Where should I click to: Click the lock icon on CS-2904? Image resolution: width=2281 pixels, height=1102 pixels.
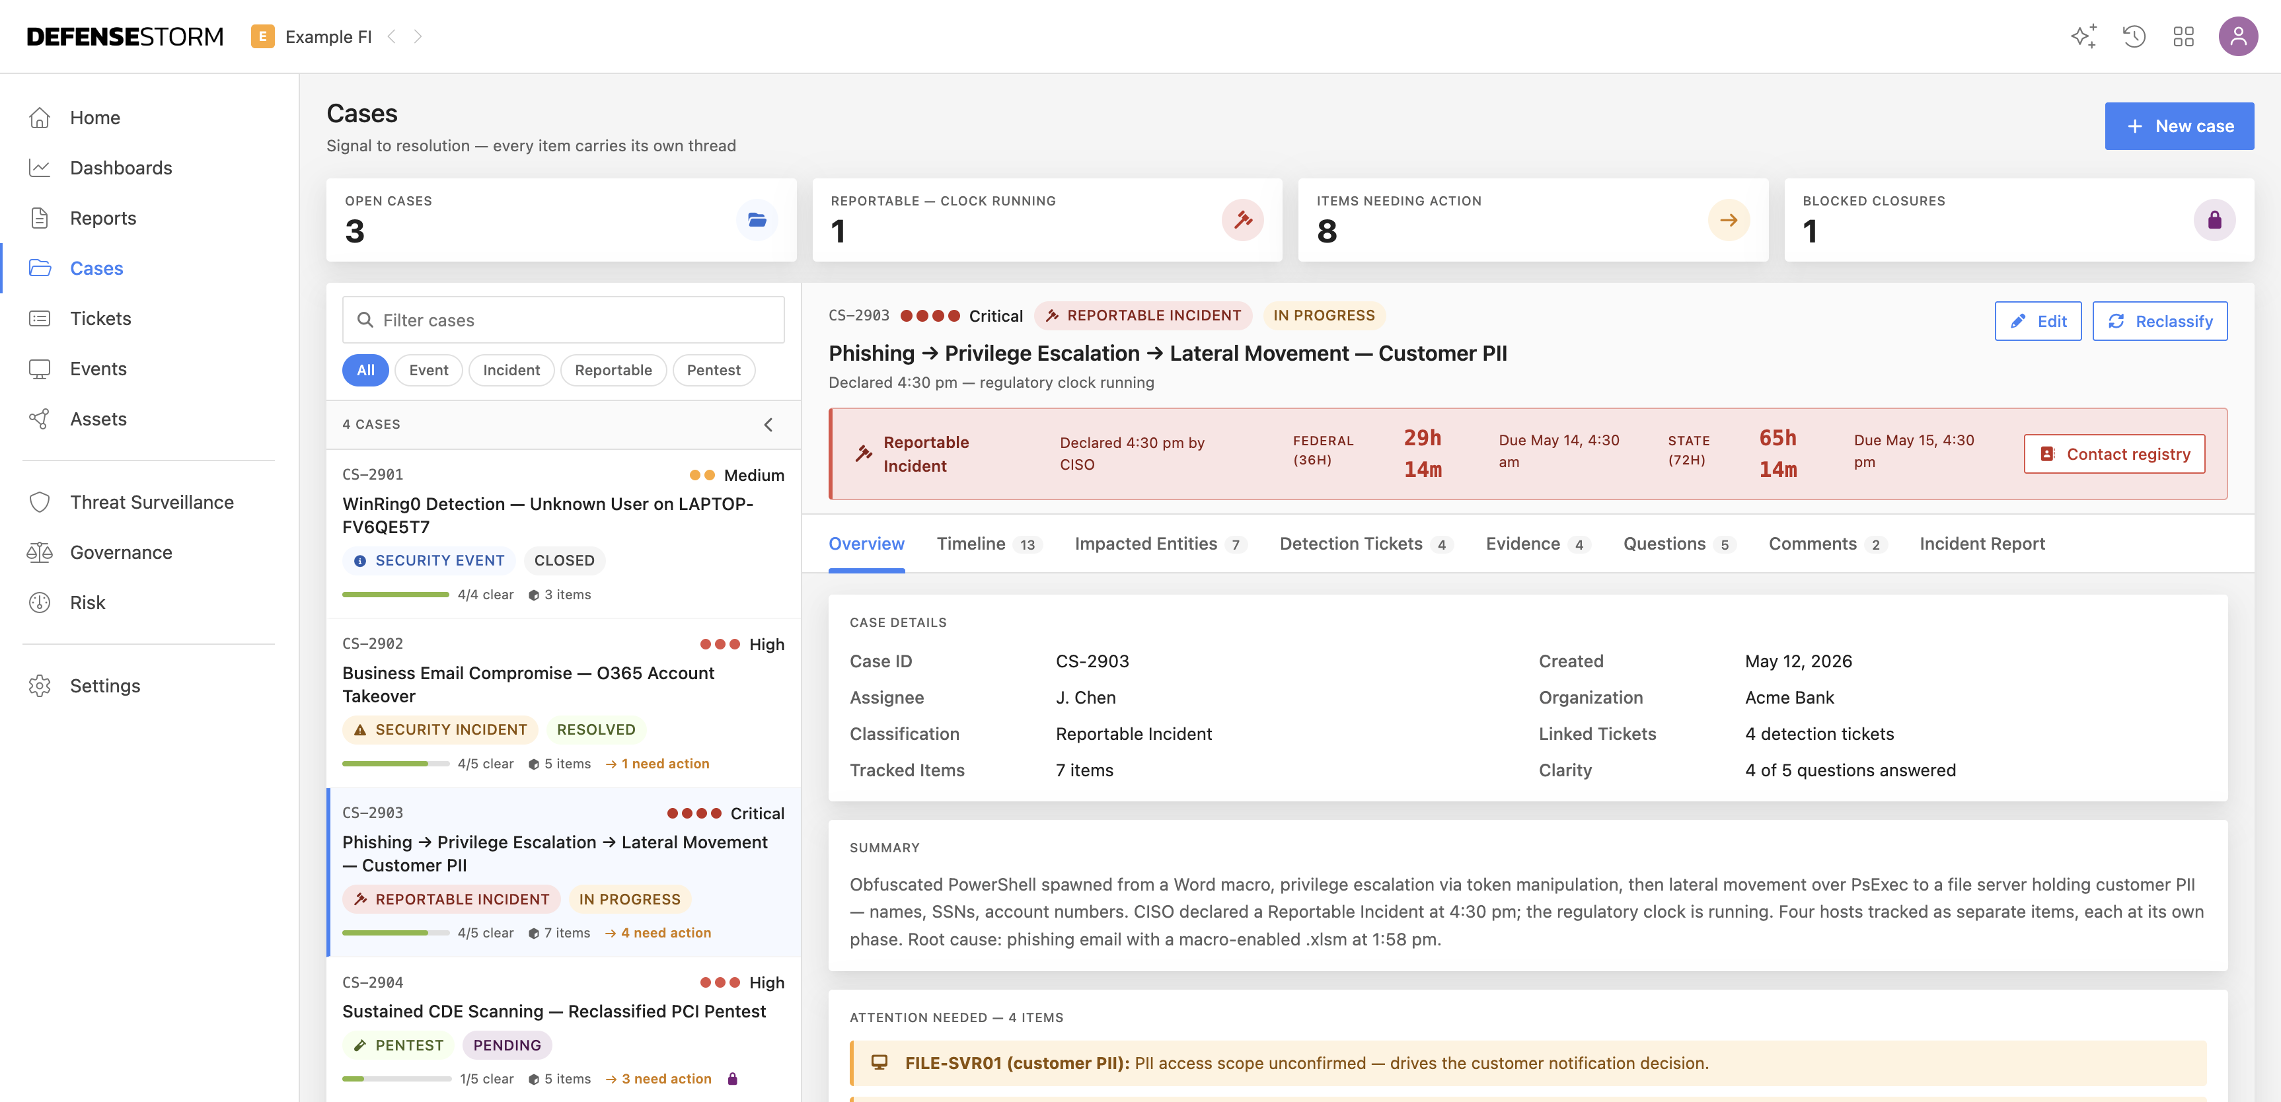[732, 1079]
